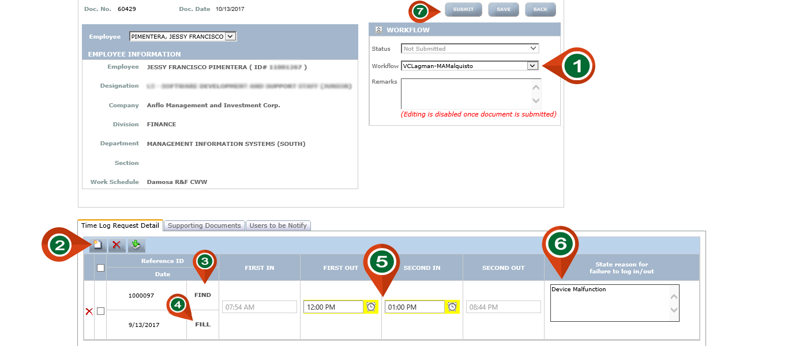This screenshot has height=346, width=788.
Task: Open the FIRST OUT clock time picker
Action: pos(371,307)
